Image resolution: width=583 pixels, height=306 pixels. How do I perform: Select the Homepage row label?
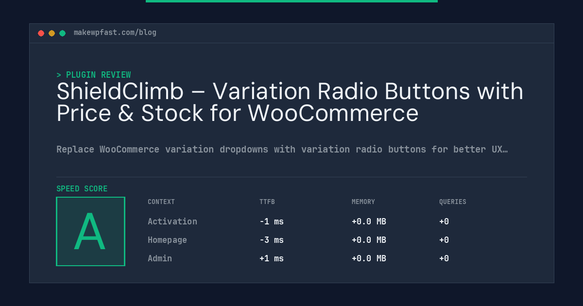click(167, 240)
